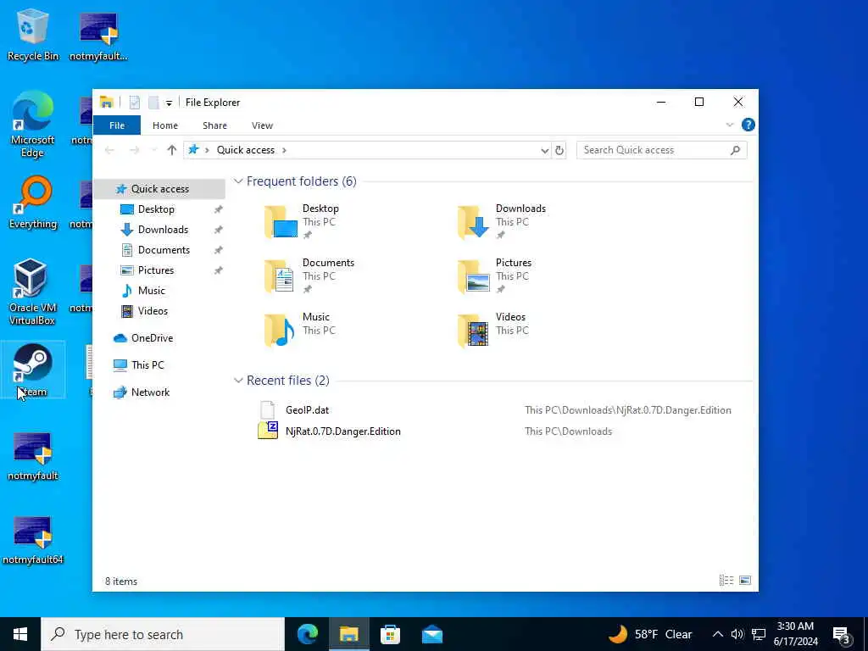The height and width of the screenshot is (651, 868).
Task: Select the notmyfault64 desktop icon
Action: [x=33, y=541]
